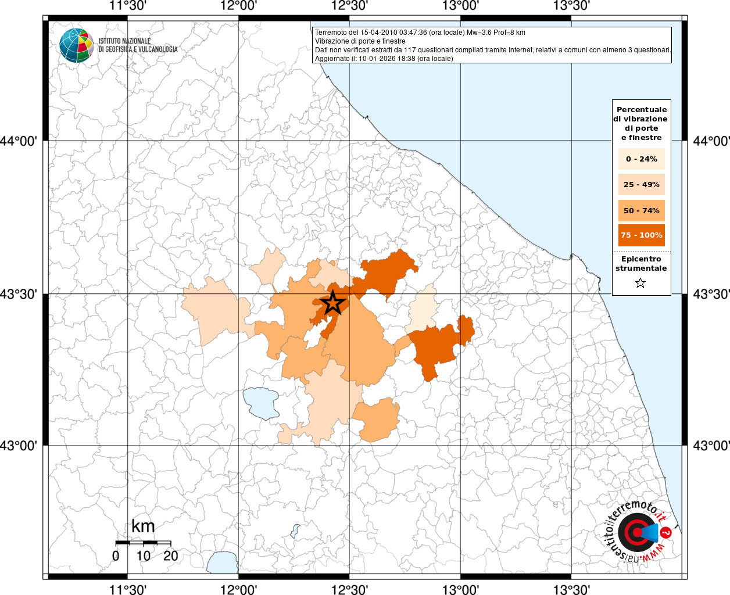Screen dimensions: 730x595
Task: Click the red question mark beside the www text
Action: click(667, 533)
